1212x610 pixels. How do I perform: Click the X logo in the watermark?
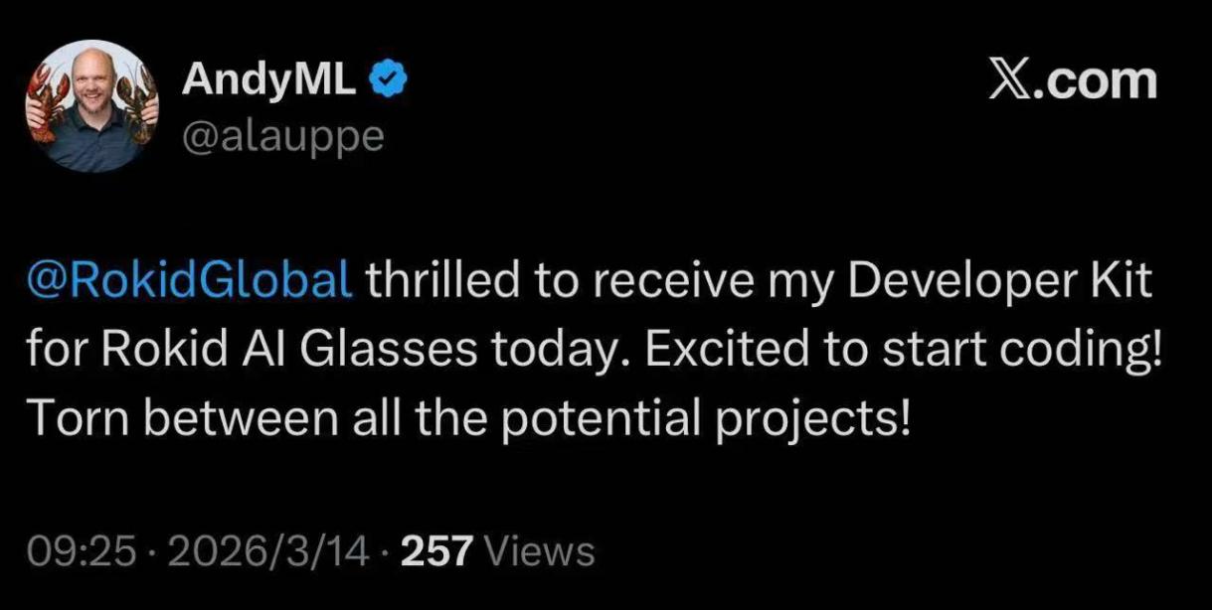point(1012,80)
